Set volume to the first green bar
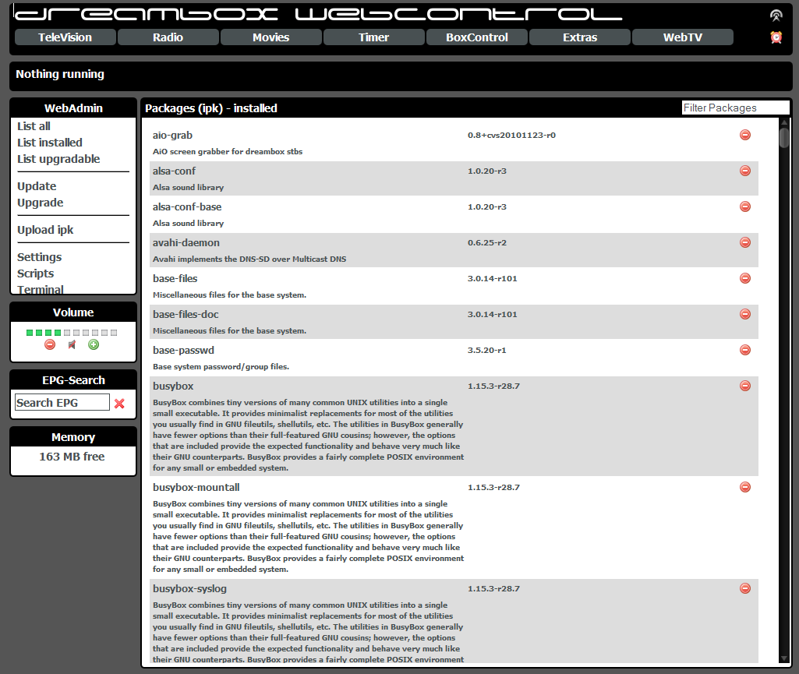Viewport: 799px width, 674px height. (30, 333)
